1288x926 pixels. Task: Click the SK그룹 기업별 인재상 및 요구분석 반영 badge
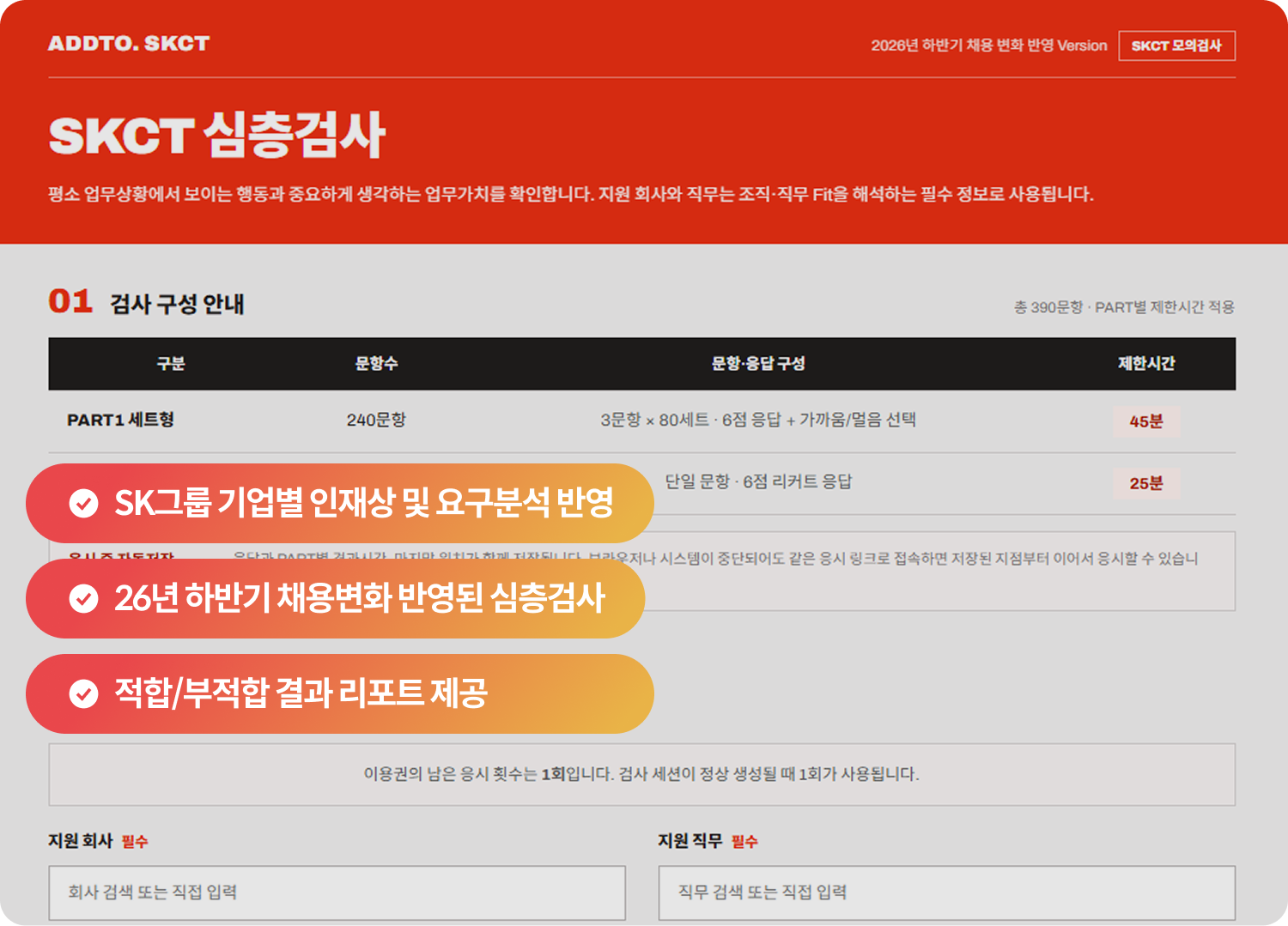point(340,503)
